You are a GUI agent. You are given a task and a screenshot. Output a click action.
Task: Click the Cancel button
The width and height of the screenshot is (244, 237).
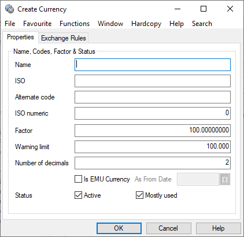[169, 228]
